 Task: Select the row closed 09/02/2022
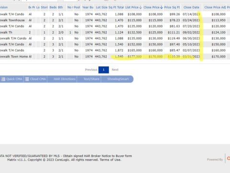click(115, 33)
